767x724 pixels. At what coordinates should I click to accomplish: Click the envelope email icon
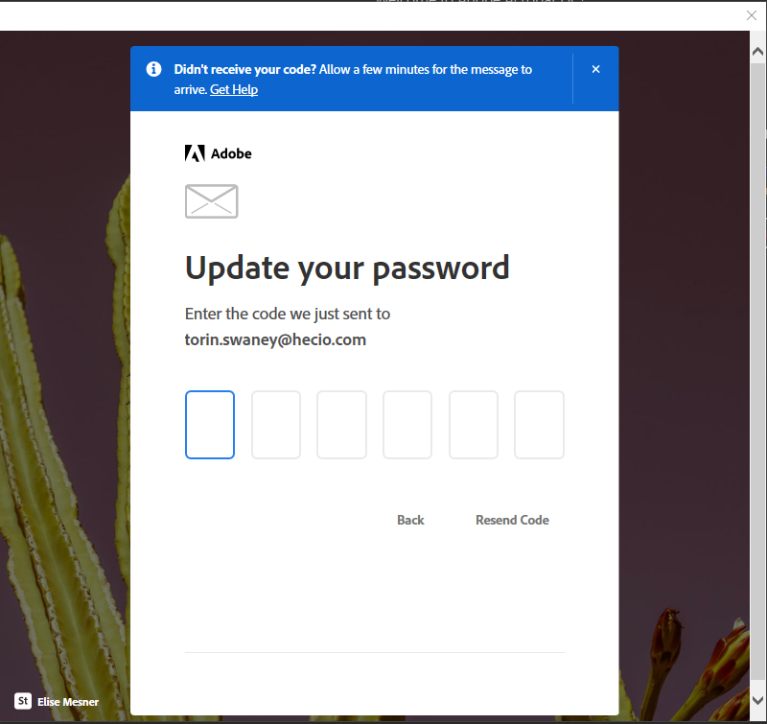211,201
